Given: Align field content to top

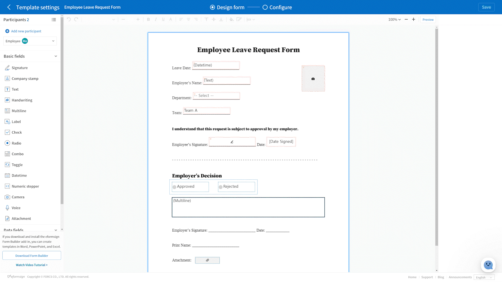Looking at the screenshot, I should pyautogui.click(x=206, y=19).
